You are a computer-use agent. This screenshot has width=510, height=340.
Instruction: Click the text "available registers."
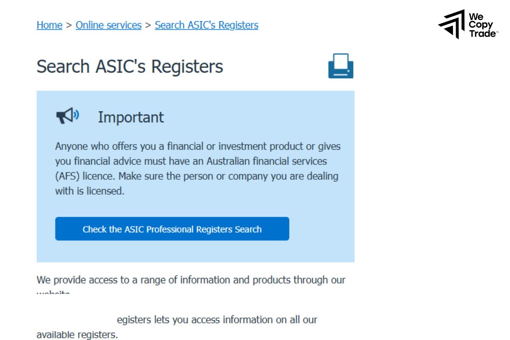77,334
